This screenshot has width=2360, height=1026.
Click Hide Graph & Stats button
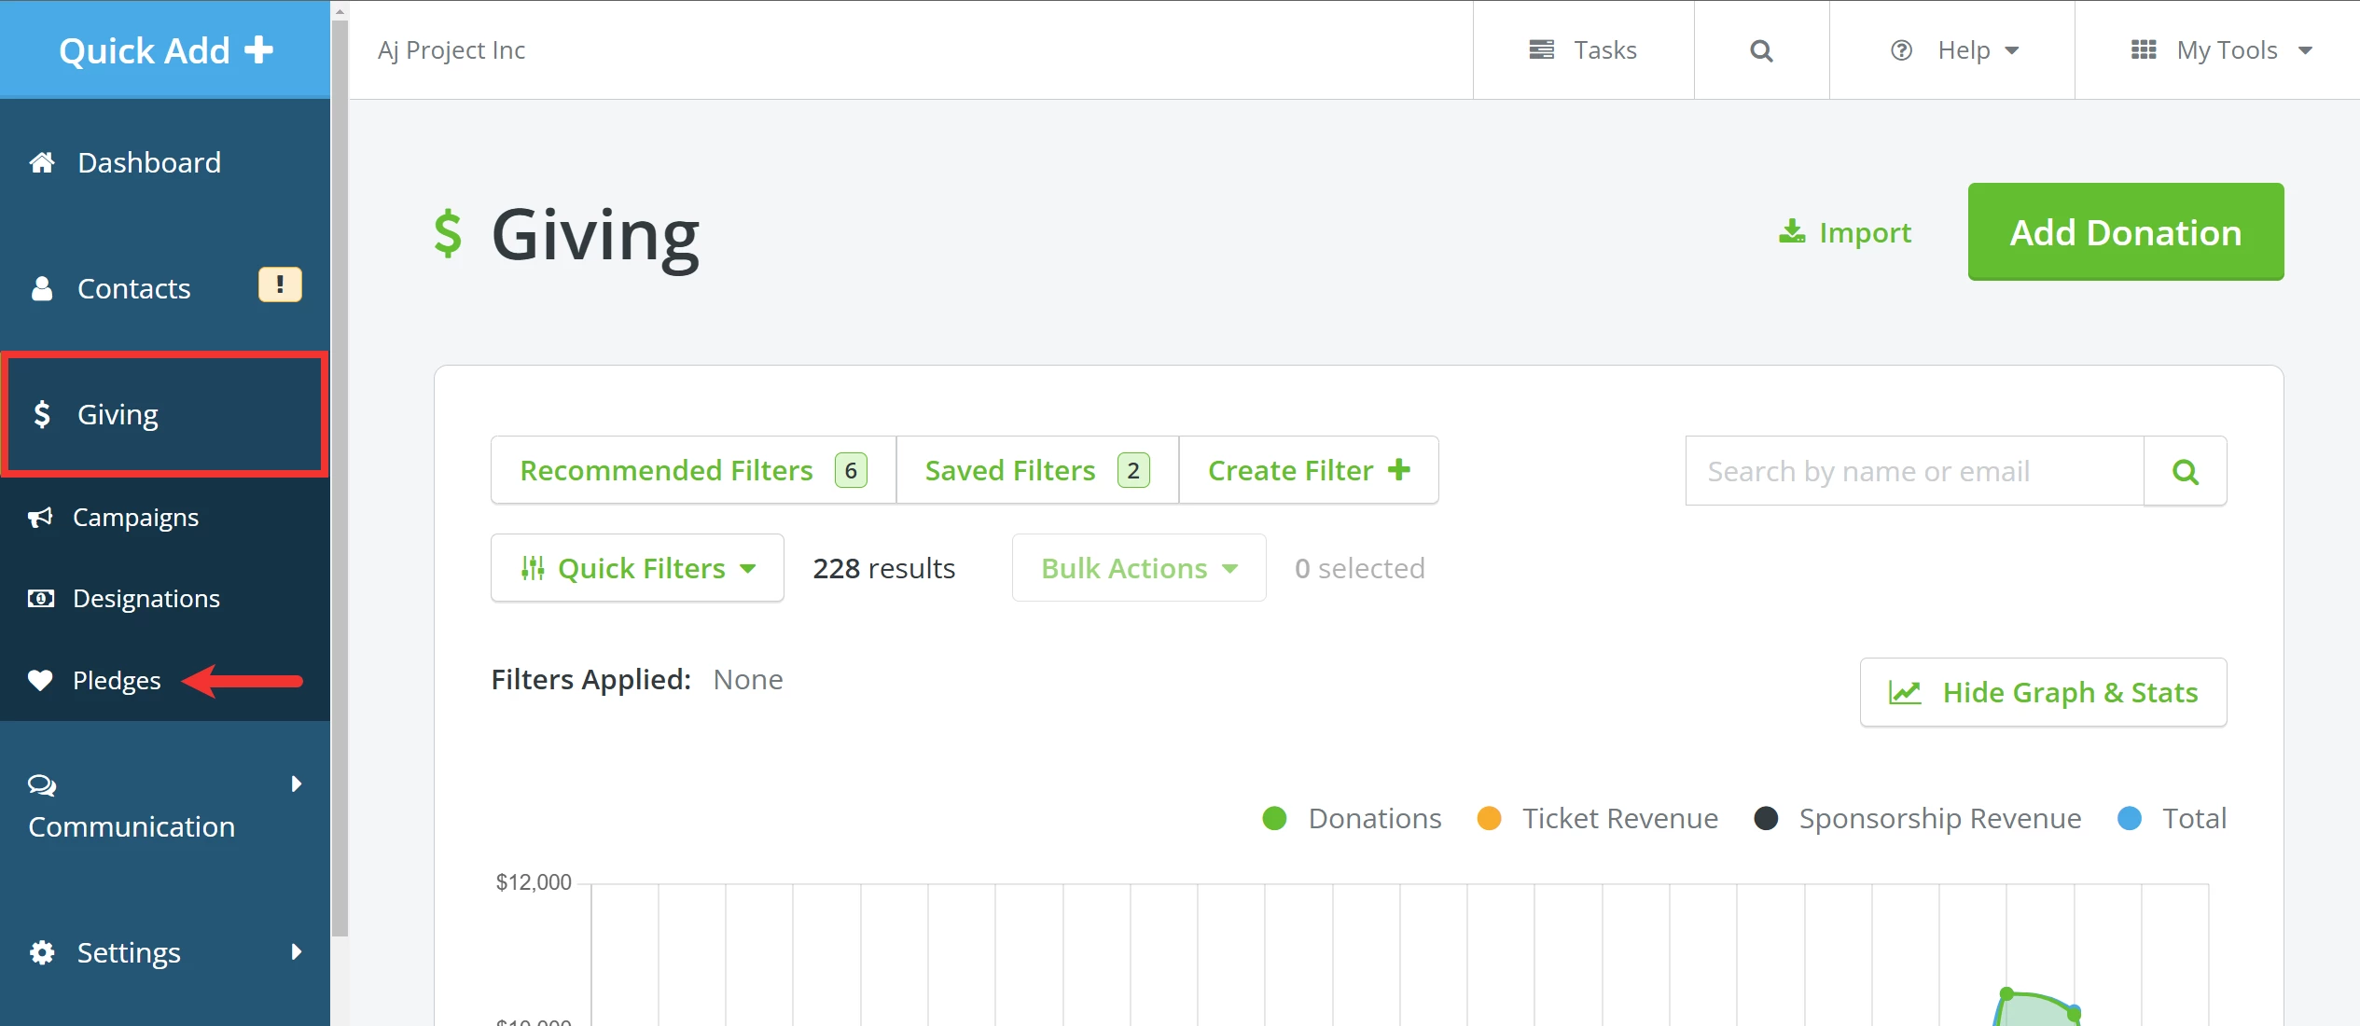[x=2043, y=693]
